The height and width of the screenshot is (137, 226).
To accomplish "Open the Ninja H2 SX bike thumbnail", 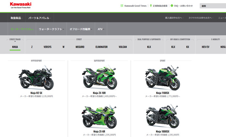I will [36, 78].
